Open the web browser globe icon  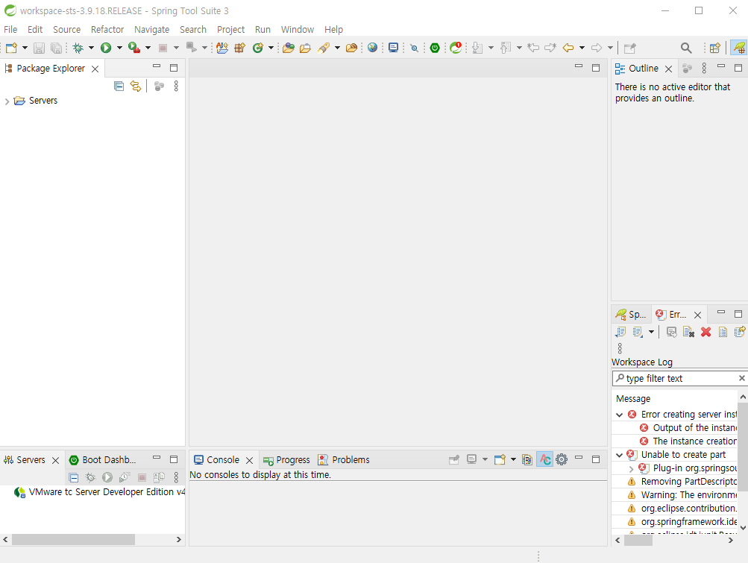(373, 48)
